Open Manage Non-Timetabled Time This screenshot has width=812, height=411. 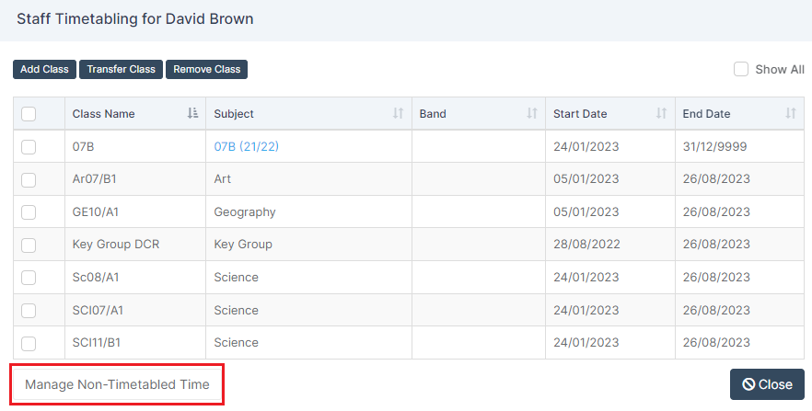coord(117,384)
